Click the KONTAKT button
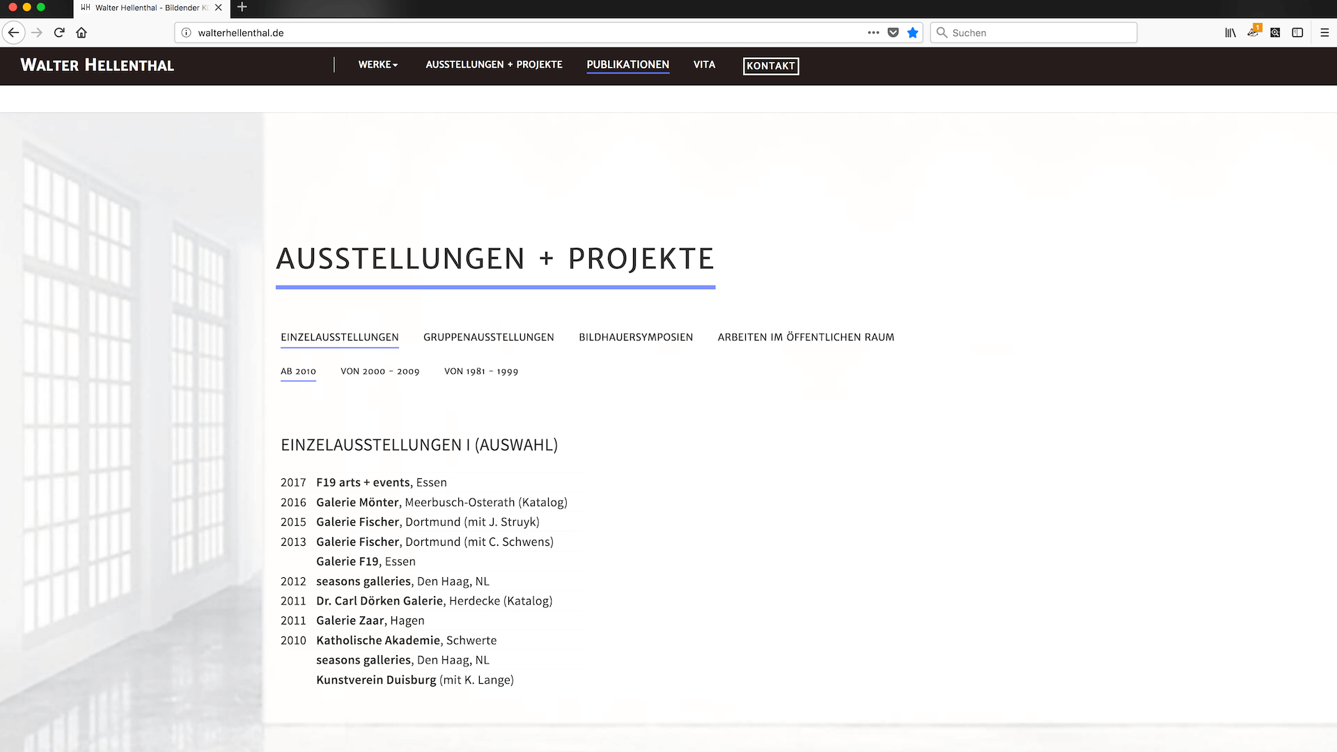Screen dimensions: 1337x752 (x=771, y=65)
